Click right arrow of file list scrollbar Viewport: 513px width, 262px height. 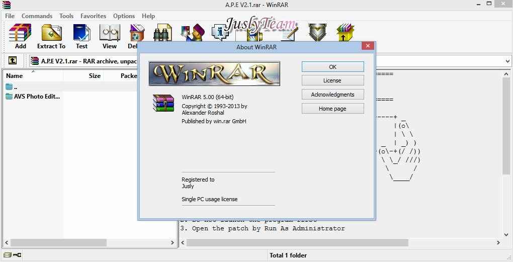[173, 243]
